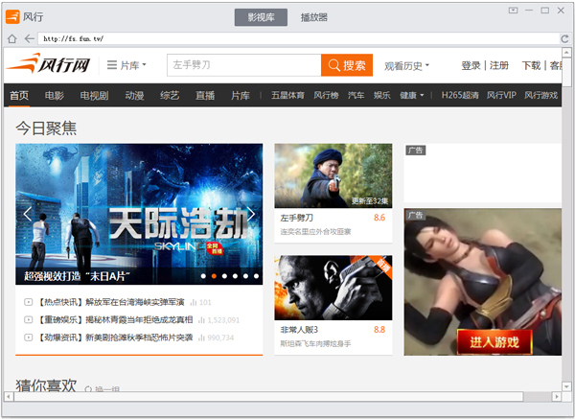Click the 注册 link
Image resolution: width=575 pixels, height=419 pixels.
pos(499,65)
